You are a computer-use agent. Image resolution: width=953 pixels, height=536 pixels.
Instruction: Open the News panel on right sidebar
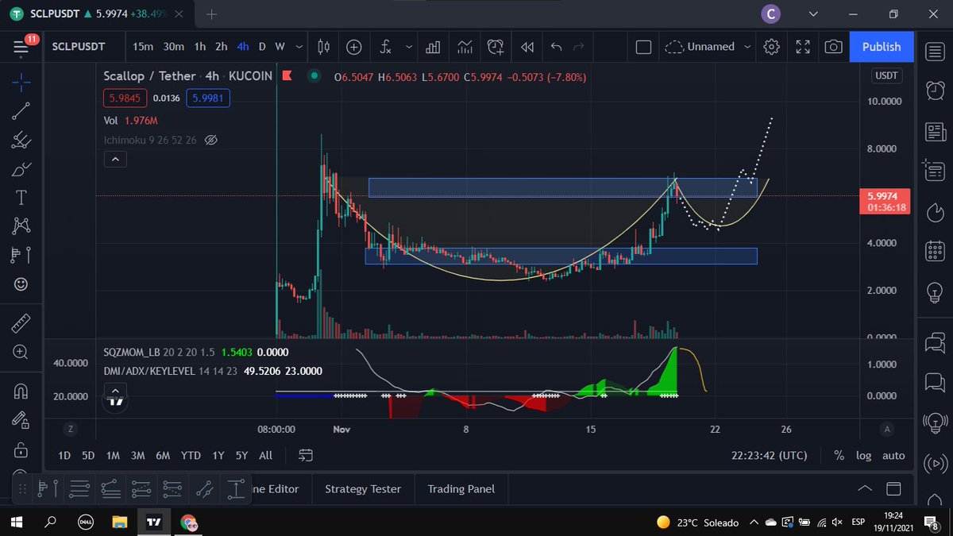934,132
